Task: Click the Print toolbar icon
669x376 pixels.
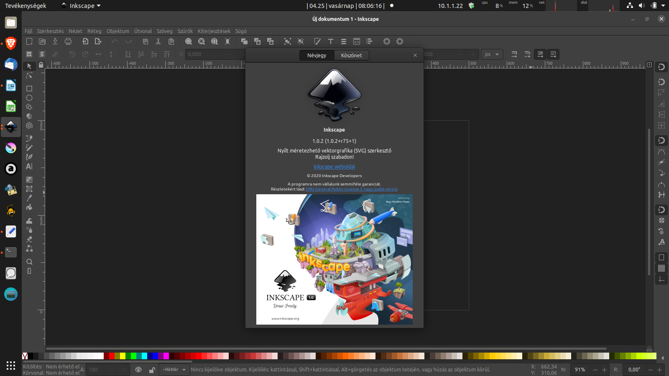Action: (68, 41)
